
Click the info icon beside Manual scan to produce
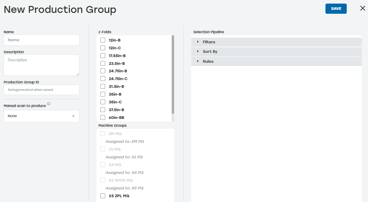[x=49, y=104]
